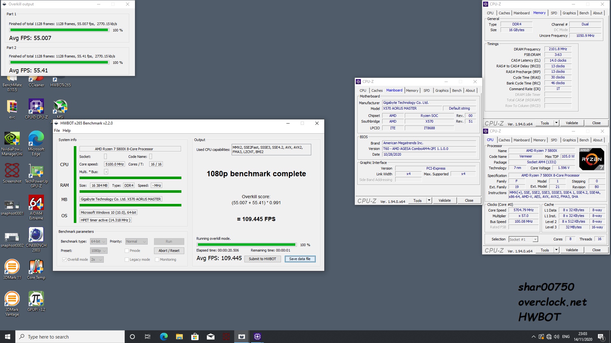Open the taskbar clock showing 23:03
The image size is (611, 343).
click(583, 337)
